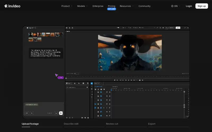Click the 50% OFF badge
The height and width of the screenshot is (132, 212).
click(x=112, y=9)
